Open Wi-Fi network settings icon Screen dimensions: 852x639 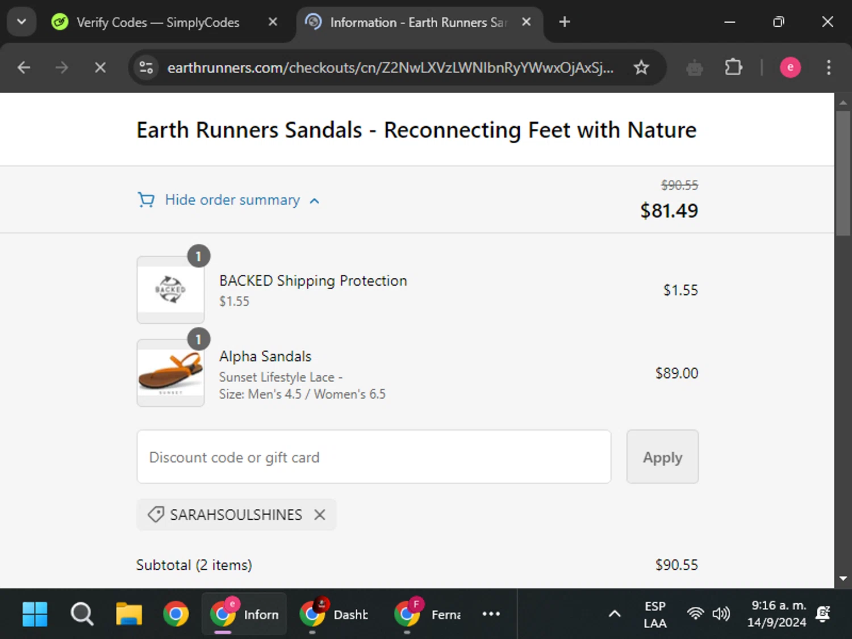[x=695, y=614]
